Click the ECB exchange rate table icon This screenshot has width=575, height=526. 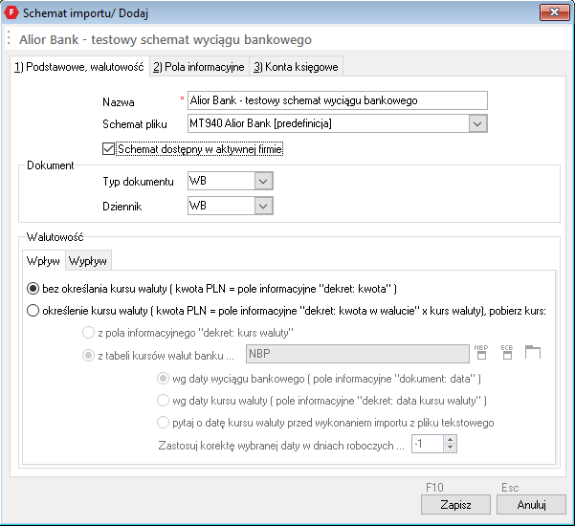507,352
